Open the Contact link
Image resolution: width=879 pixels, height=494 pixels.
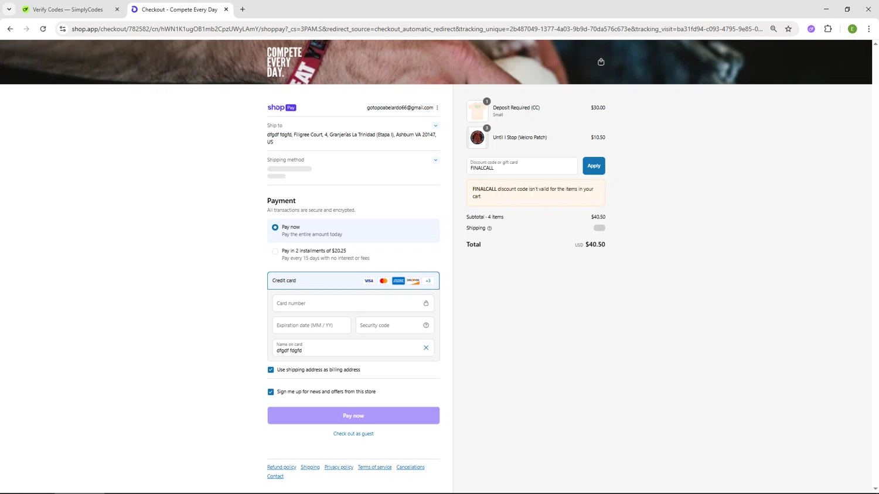coord(275,476)
